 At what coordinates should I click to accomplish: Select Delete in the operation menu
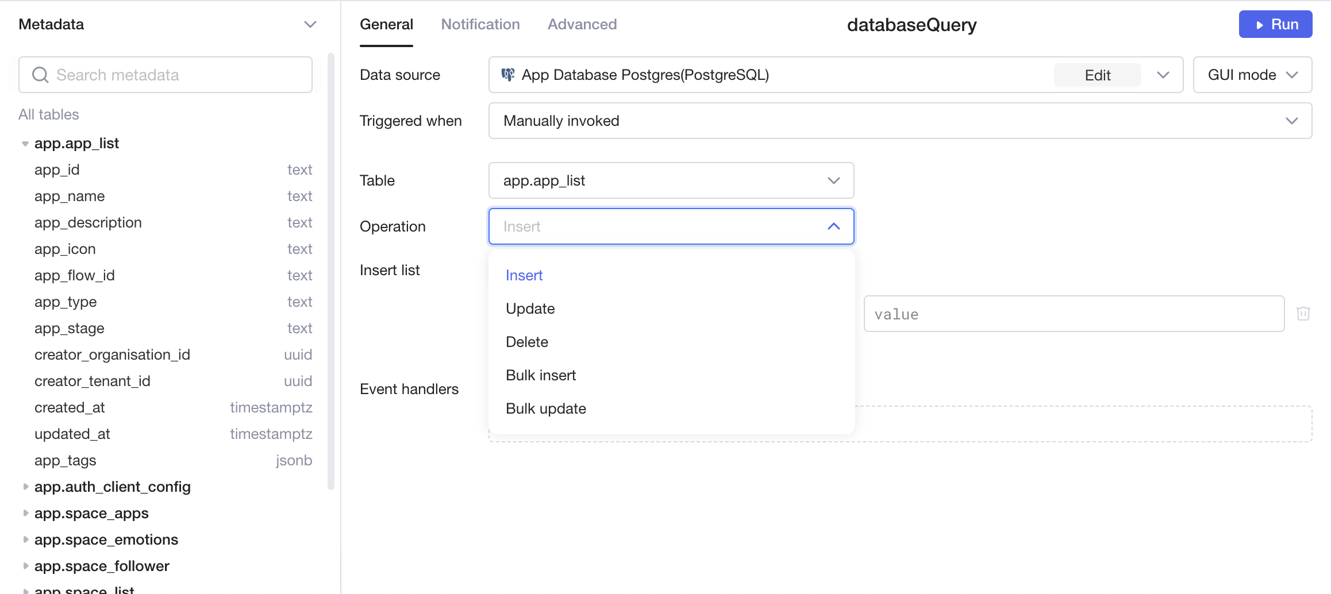[526, 342]
